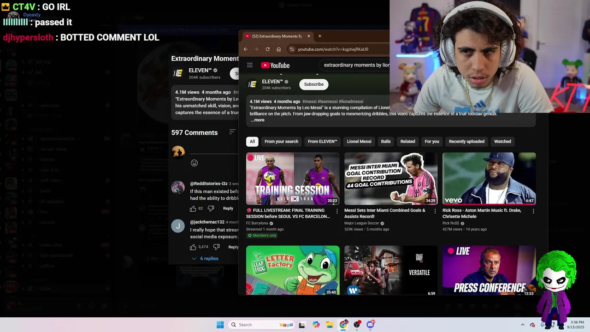This screenshot has width=590, height=332.
Task: Like the @jackthemac132 comment
Action: pyautogui.click(x=193, y=247)
